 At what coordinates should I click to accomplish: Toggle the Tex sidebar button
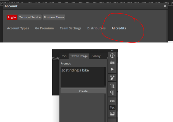(112, 108)
